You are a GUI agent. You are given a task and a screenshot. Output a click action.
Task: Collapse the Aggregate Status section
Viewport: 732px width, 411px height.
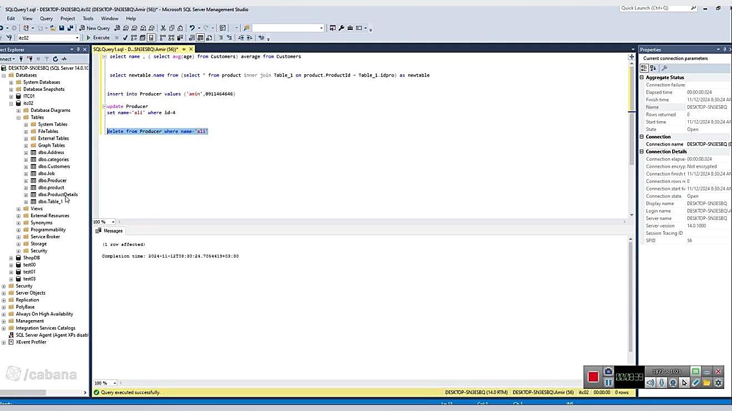[642, 78]
